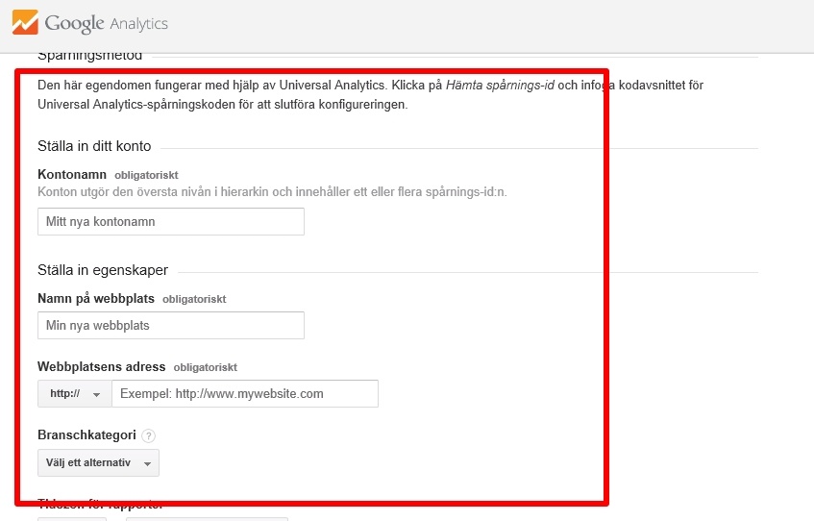Click the 'Webbplatsens adress' label
Image resolution: width=814 pixels, height=521 pixels.
[x=102, y=367]
